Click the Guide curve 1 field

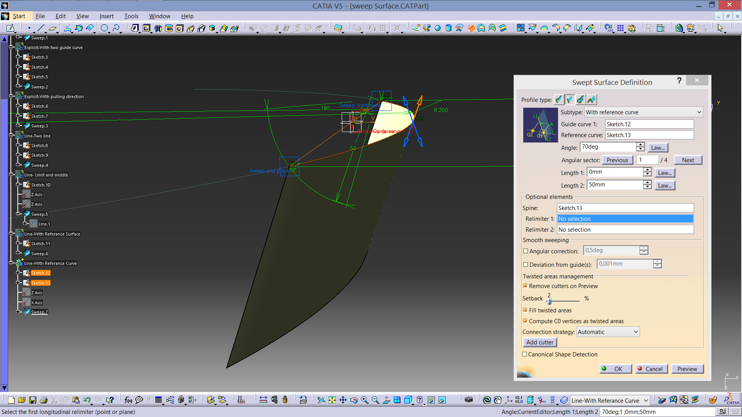click(x=649, y=124)
